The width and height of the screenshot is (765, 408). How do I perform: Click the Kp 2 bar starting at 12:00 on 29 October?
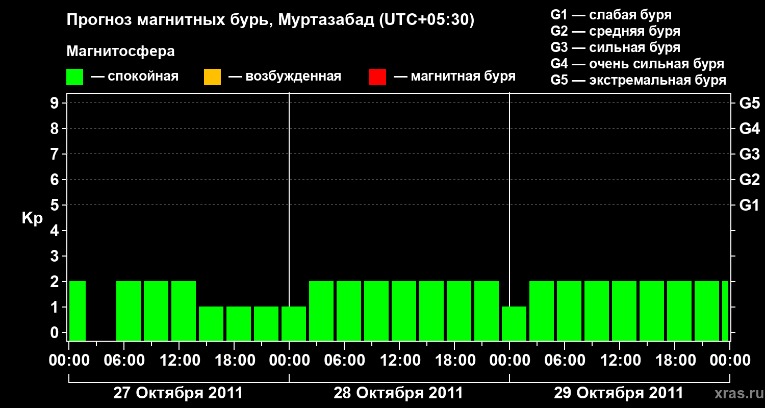coord(624,311)
